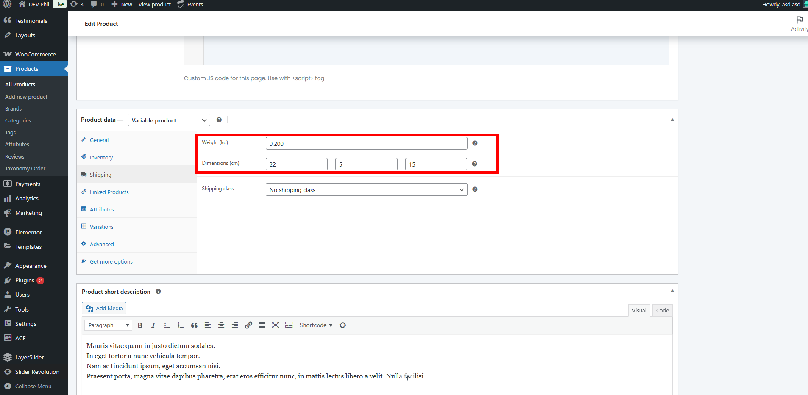Open Add new product link
This screenshot has height=395, width=808.
[26, 97]
